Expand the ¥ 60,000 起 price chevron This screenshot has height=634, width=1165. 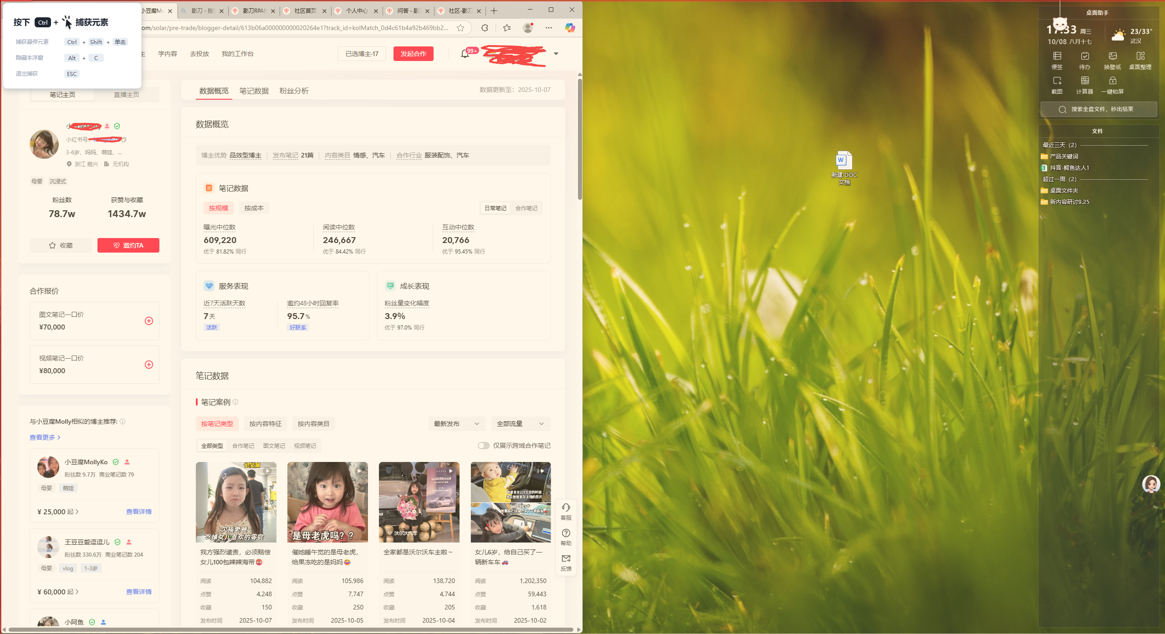77,592
